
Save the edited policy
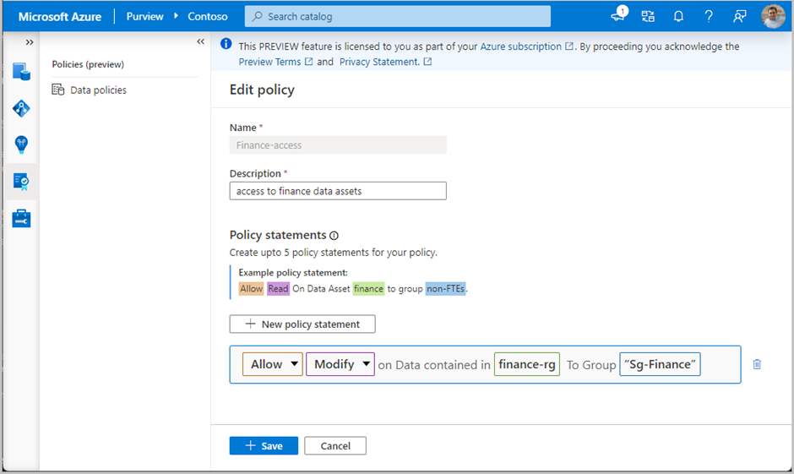(264, 445)
